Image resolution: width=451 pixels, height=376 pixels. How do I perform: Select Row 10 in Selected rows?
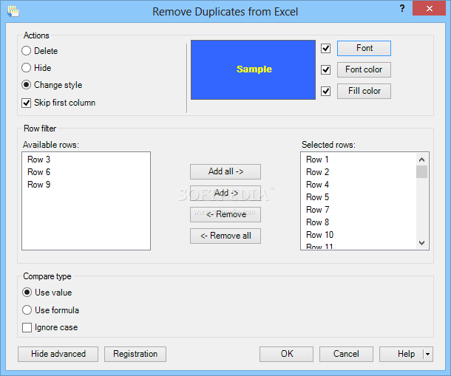click(x=359, y=235)
